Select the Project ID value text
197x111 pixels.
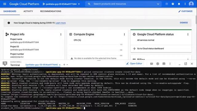pyautogui.click(x=25, y=50)
